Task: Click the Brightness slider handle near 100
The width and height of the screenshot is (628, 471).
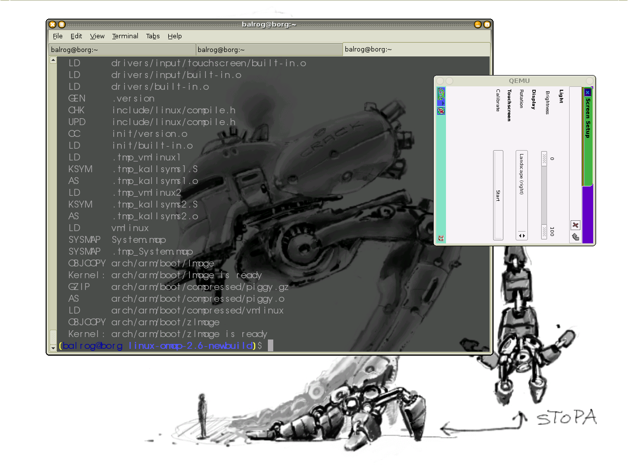Action: coord(544,232)
